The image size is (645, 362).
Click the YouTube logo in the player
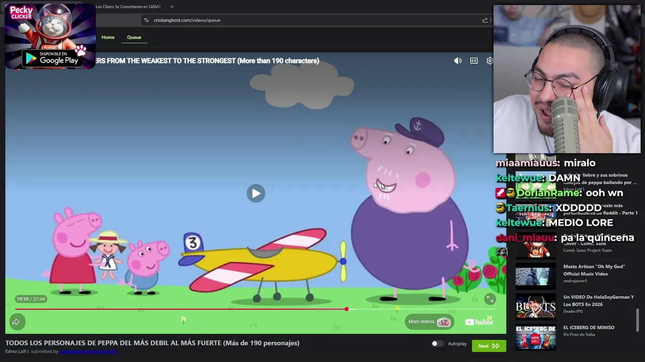coord(479,322)
